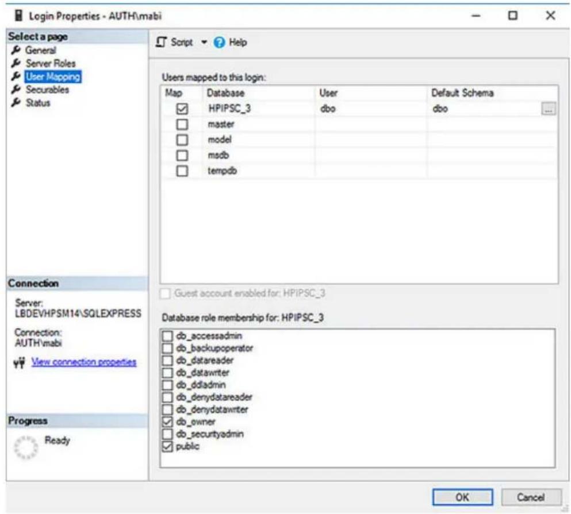
Task: Enable the db_backupoperator role
Action: click(x=167, y=348)
